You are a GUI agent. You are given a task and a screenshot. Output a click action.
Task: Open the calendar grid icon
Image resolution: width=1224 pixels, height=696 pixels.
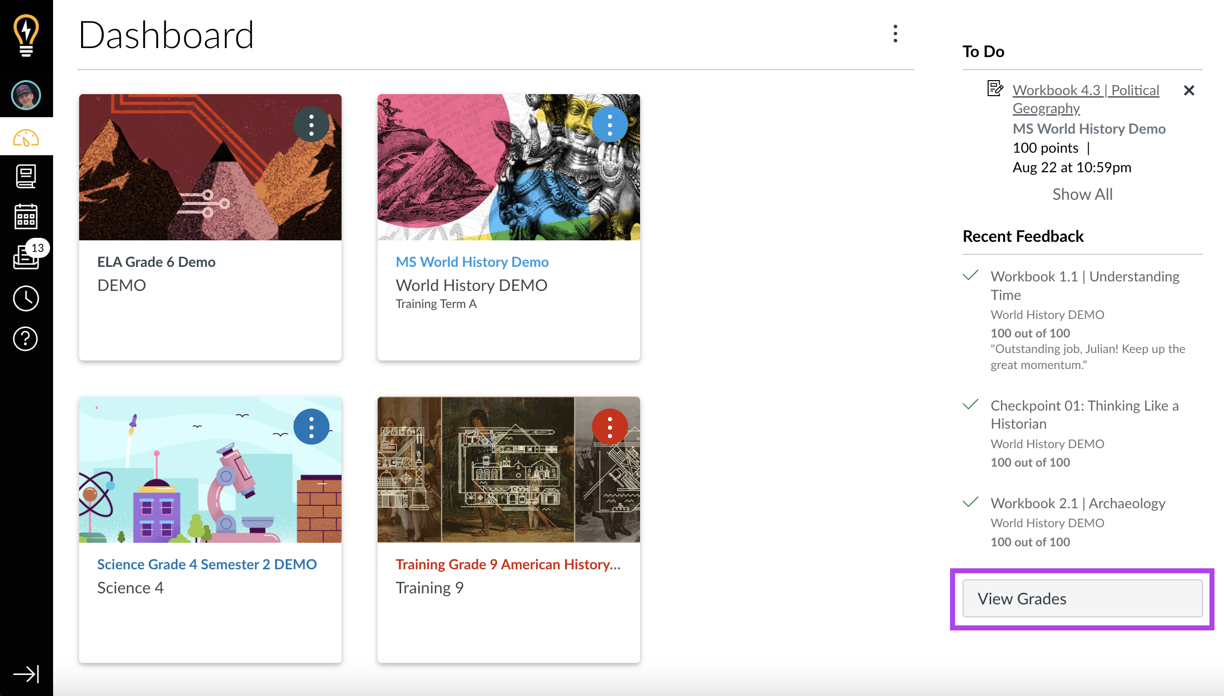click(25, 217)
